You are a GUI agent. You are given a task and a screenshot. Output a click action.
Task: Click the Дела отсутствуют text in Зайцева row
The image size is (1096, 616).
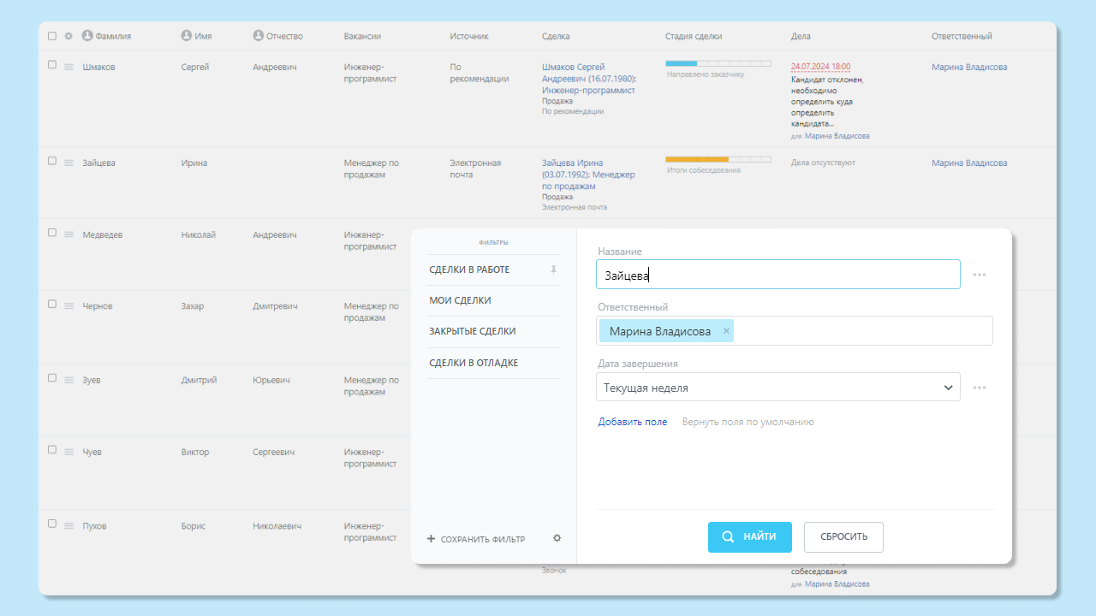[823, 163]
